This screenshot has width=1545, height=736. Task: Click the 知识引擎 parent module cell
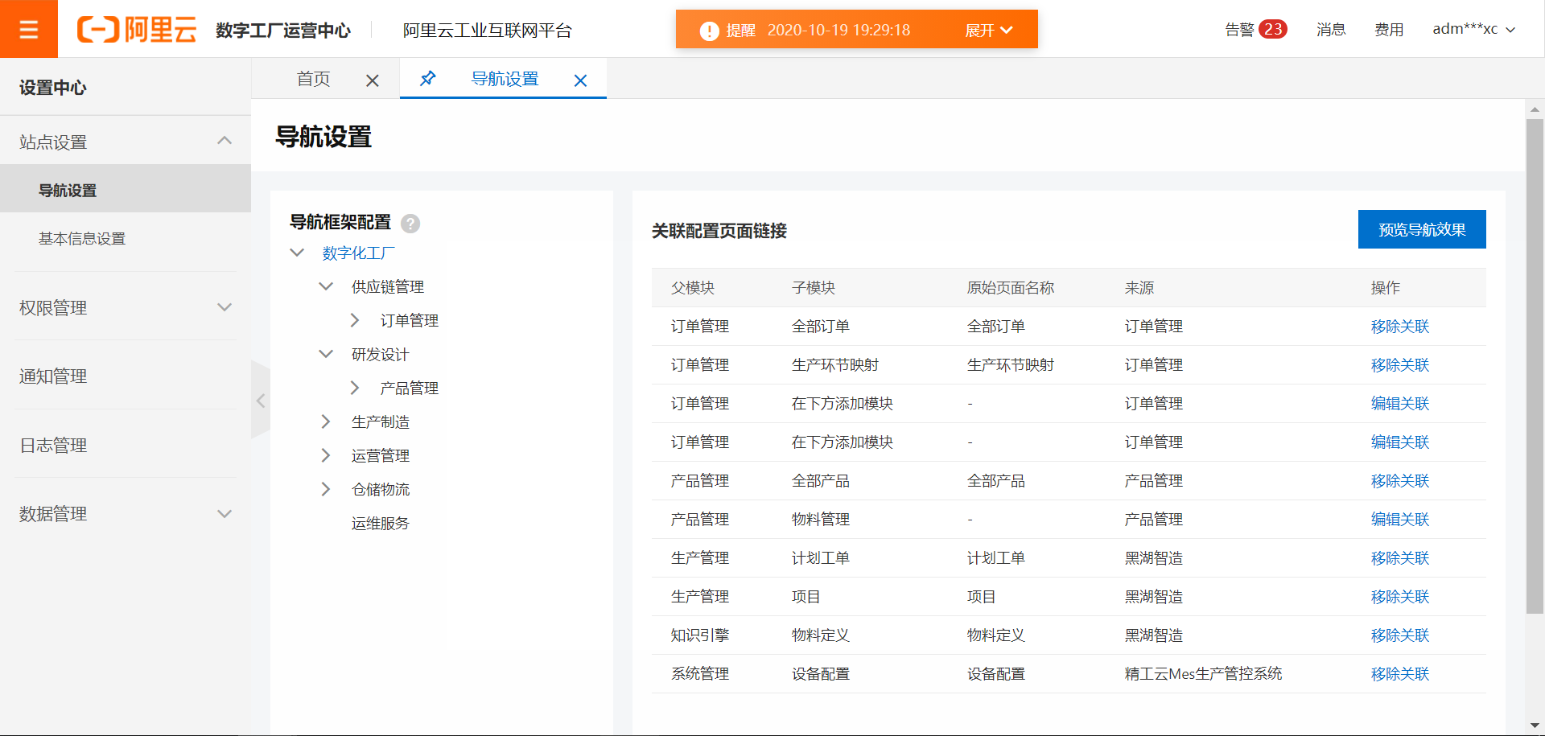[x=700, y=635]
